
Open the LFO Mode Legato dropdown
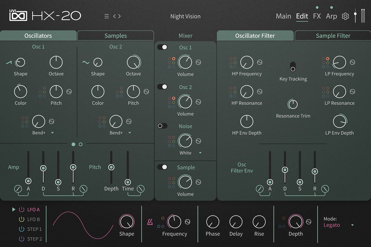[x=352, y=225]
